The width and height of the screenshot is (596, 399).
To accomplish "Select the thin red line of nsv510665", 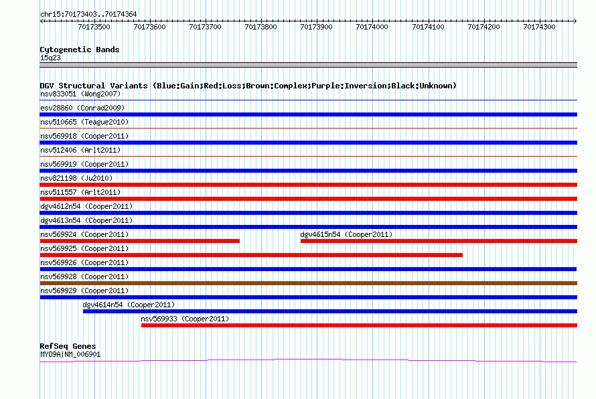I will click(x=308, y=129).
